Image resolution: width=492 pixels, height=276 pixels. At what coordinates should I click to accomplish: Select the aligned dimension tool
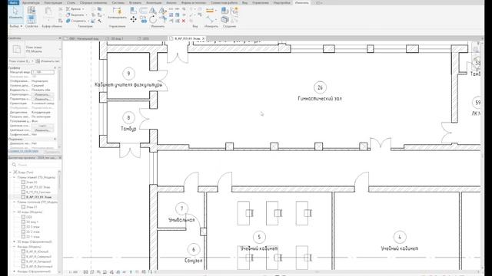[211, 20]
